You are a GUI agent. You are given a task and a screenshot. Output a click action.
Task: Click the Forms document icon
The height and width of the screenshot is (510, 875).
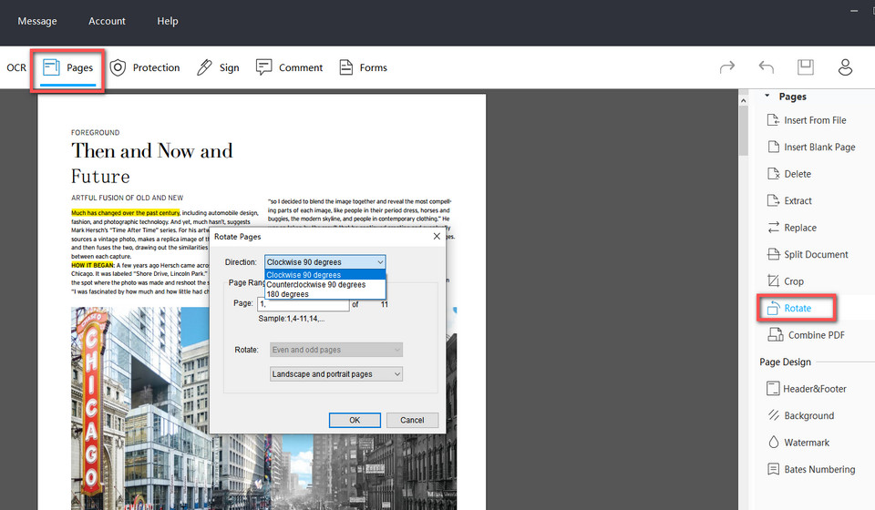(346, 67)
